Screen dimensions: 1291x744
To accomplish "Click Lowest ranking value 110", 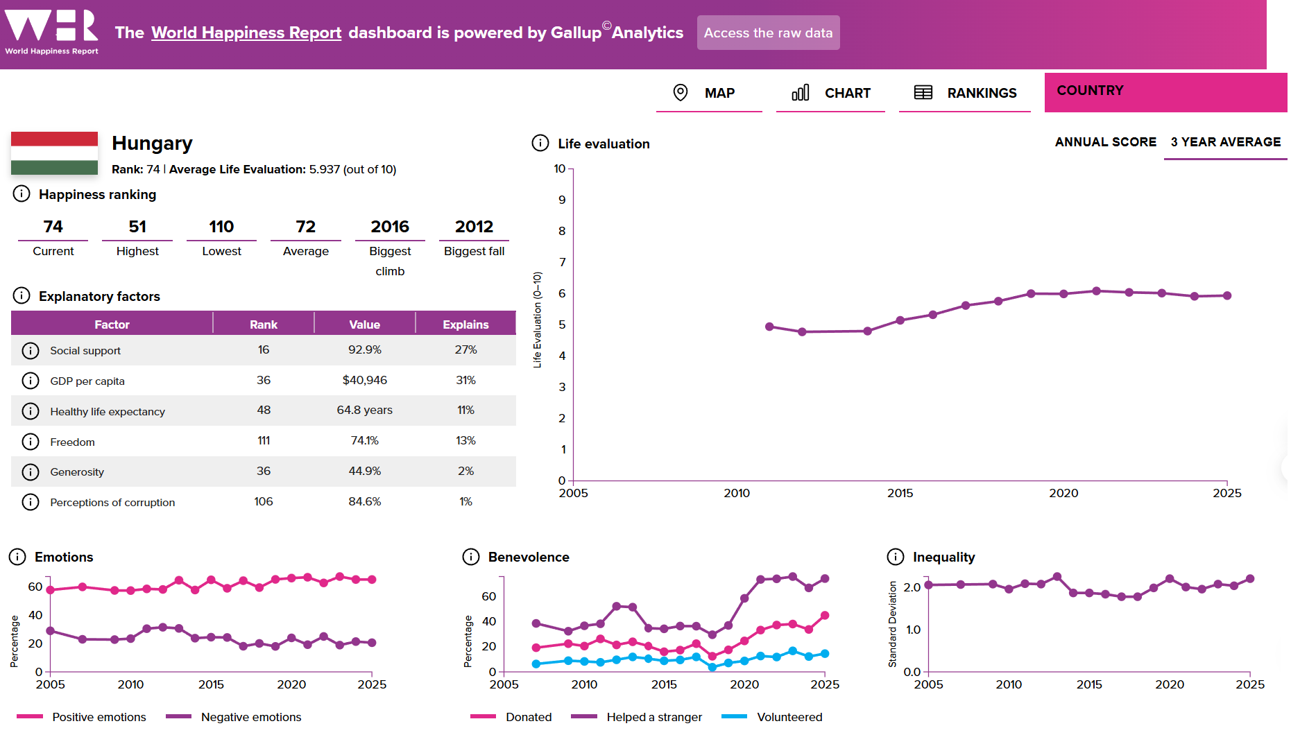I will (221, 227).
